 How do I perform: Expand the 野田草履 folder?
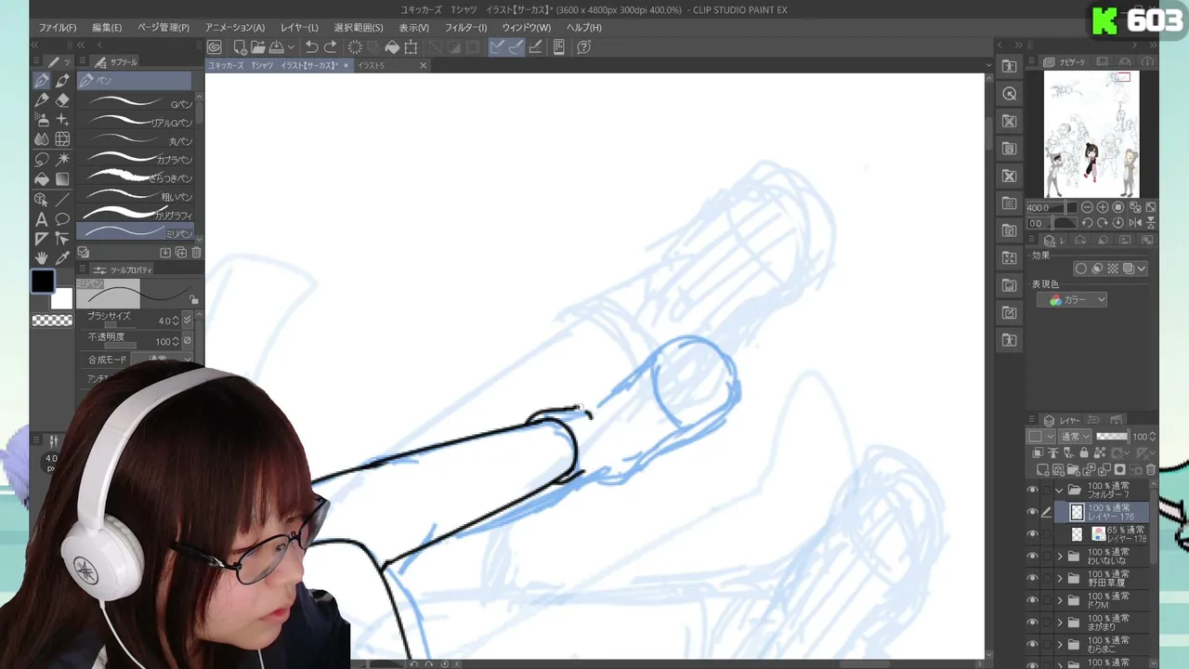tap(1060, 578)
